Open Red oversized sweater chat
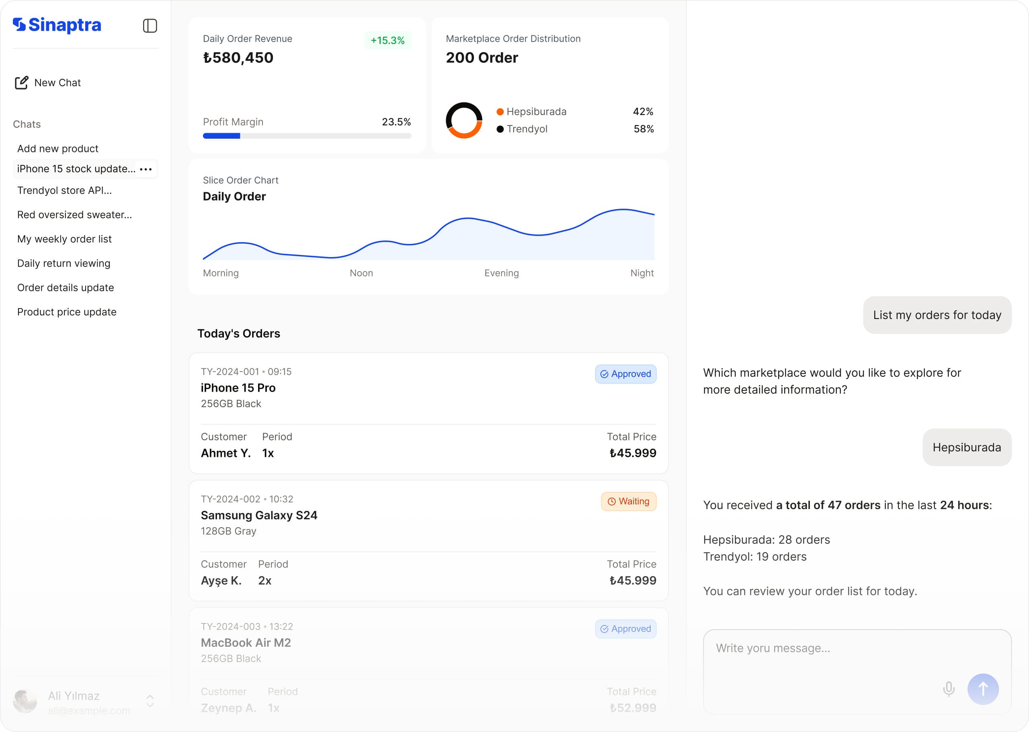 [x=74, y=214]
